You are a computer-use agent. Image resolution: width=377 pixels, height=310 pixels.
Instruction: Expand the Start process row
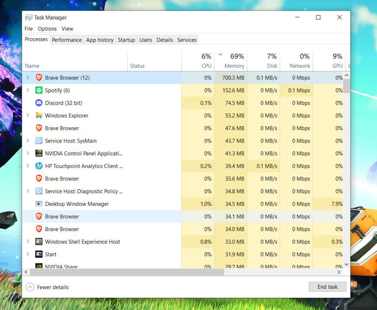pos(28,254)
